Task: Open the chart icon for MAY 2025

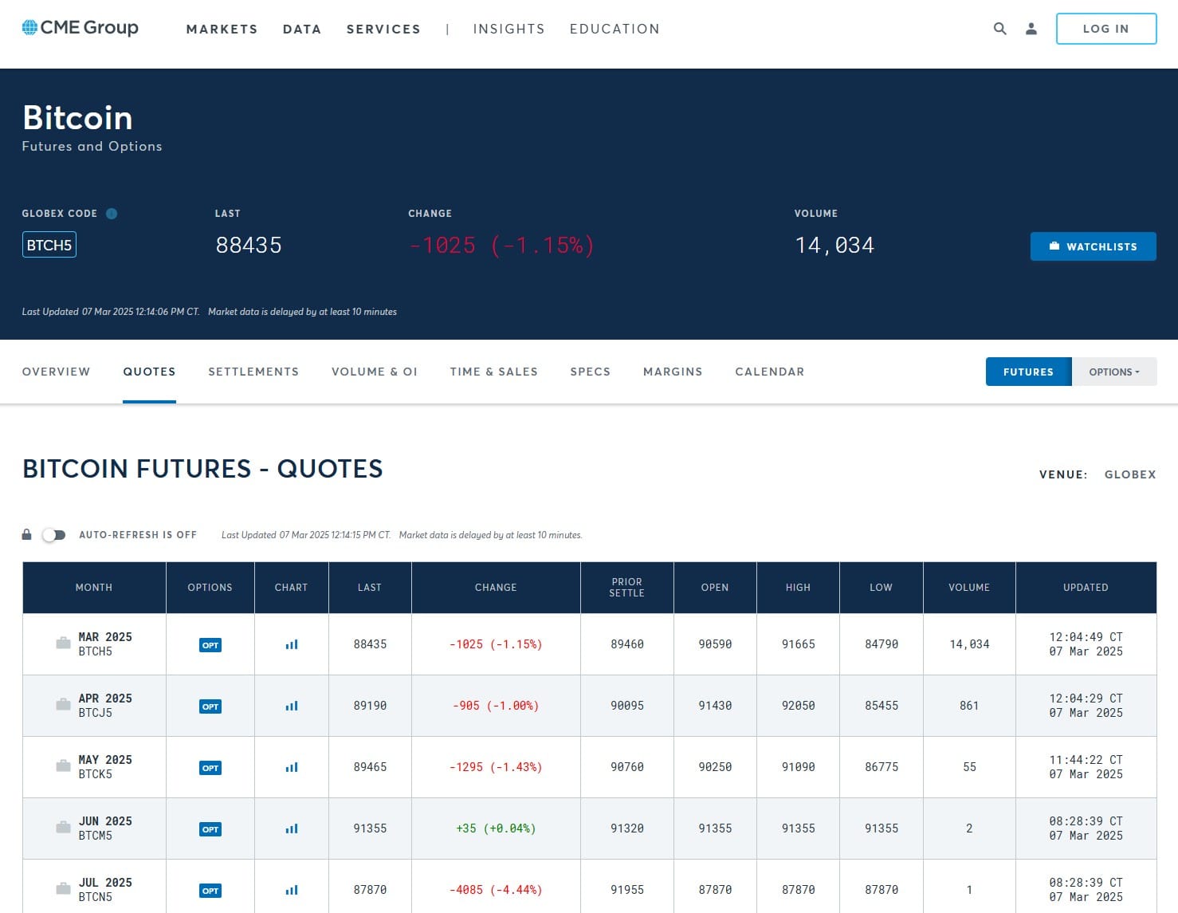Action: pyautogui.click(x=292, y=767)
